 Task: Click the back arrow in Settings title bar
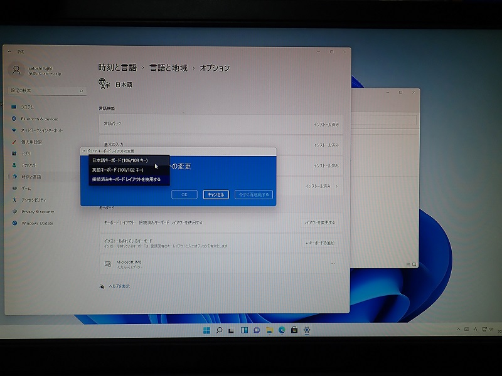[x=10, y=51]
